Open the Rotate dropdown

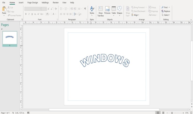(153, 15)
